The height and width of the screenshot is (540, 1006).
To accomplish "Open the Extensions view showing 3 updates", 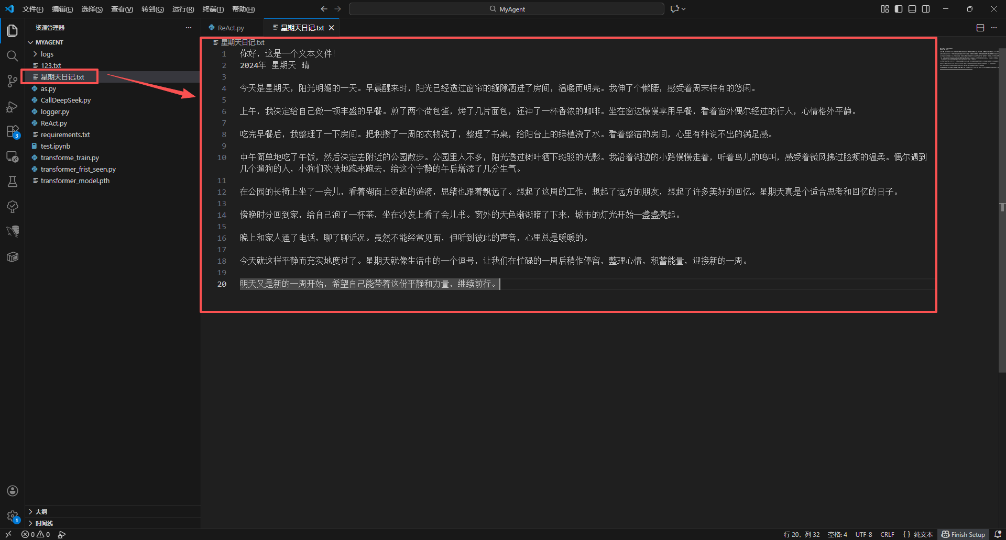I will coord(12,131).
